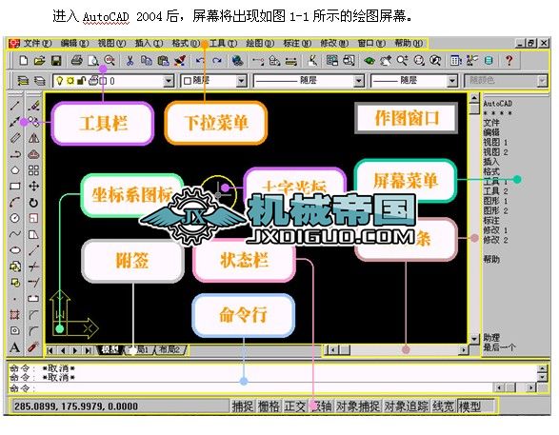Switch to the 模型 tab
This screenshot has width=559, height=435.
(110, 350)
